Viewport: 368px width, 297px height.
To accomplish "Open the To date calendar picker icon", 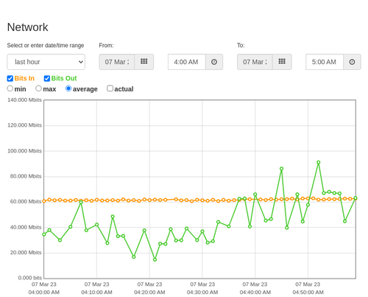I will pos(282,62).
